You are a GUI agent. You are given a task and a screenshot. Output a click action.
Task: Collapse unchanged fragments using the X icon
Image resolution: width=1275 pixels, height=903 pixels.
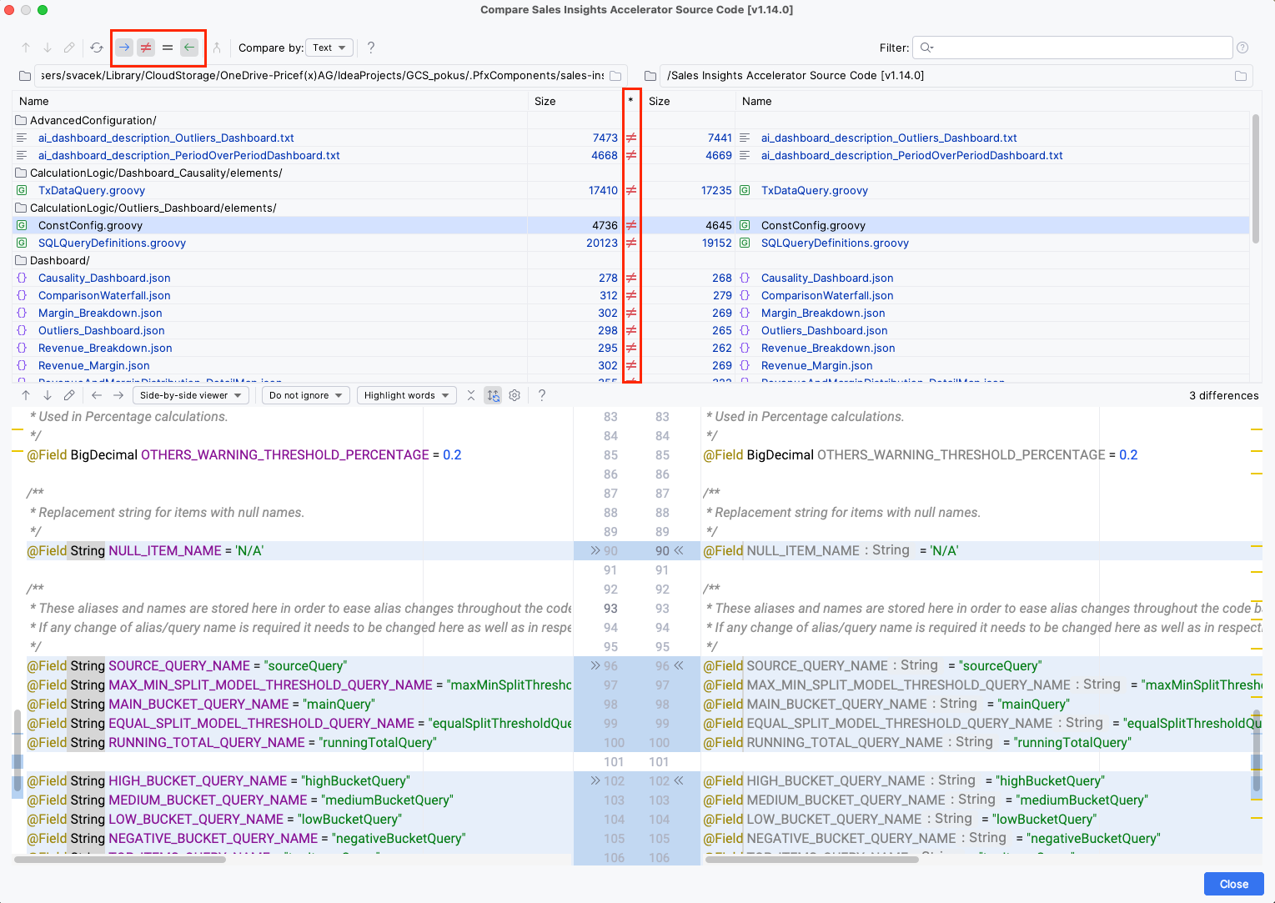pos(471,395)
